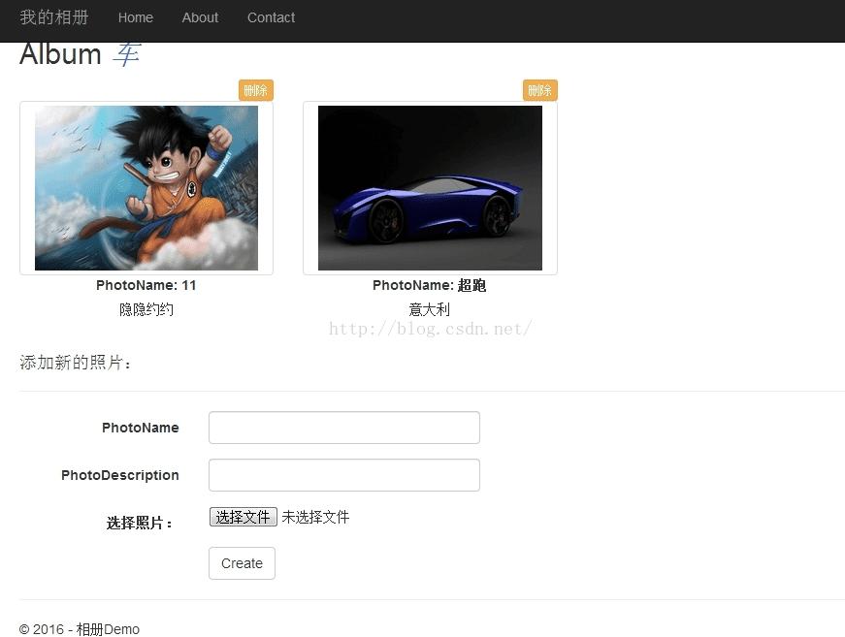Click the "未选择文件" status label
The image size is (845, 637).
tap(314, 516)
